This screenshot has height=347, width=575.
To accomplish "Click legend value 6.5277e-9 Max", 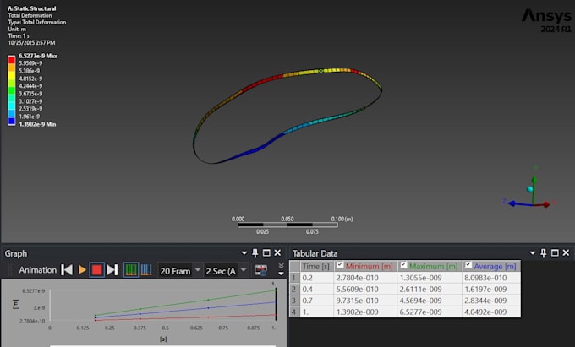I will [x=38, y=56].
